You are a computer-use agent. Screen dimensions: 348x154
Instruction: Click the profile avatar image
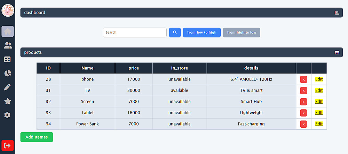pos(8,10)
